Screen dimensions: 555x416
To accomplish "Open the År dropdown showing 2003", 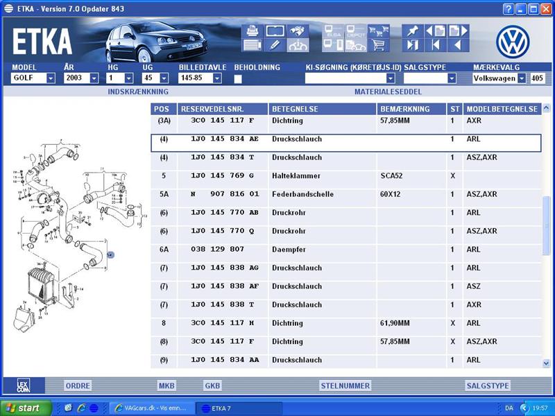I will [x=94, y=78].
